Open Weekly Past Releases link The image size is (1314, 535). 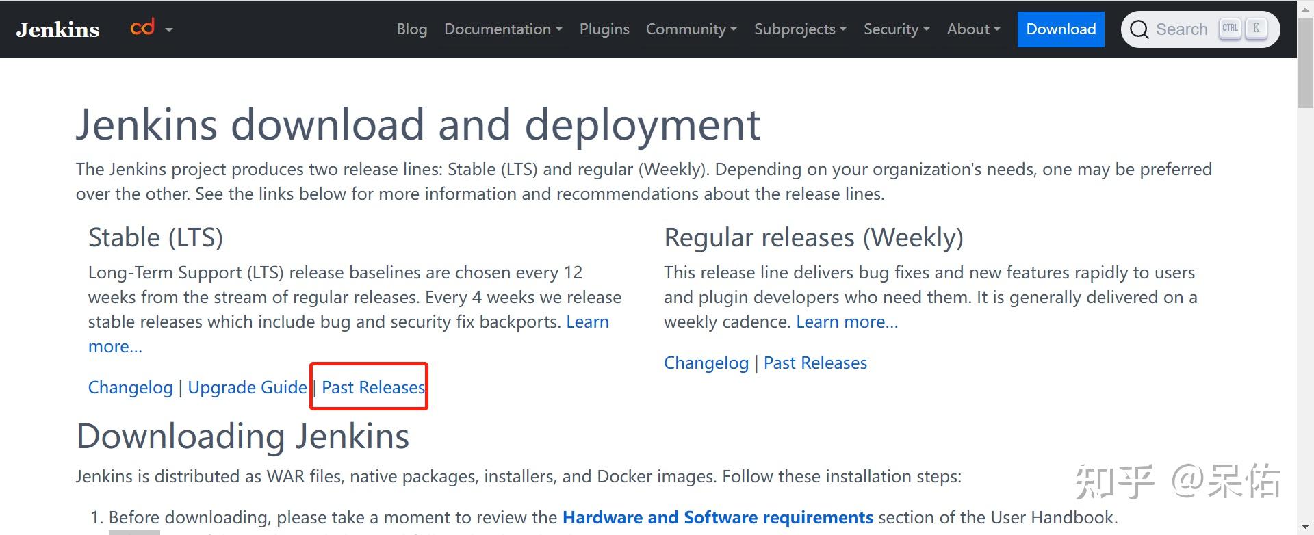815,363
